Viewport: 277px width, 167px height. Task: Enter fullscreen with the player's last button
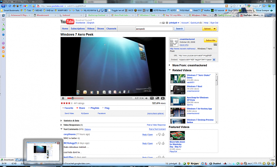(163, 98)
